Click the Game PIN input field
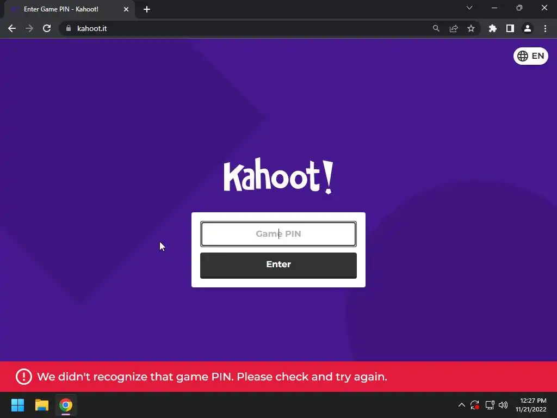Viewport: 557px width, 418px height. 278,234
